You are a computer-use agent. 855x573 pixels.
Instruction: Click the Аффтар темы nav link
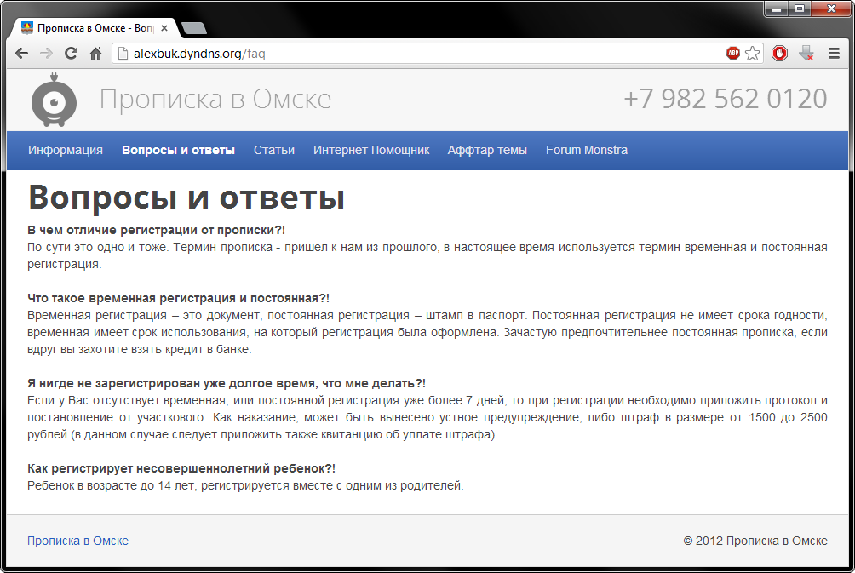[487, 150]
